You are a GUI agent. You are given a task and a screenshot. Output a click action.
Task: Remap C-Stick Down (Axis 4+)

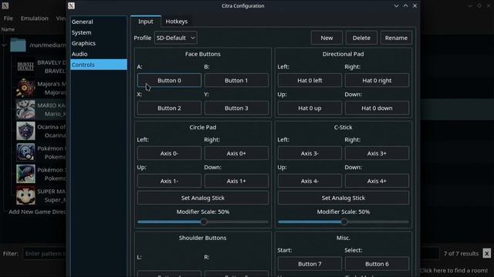[377, 181]
